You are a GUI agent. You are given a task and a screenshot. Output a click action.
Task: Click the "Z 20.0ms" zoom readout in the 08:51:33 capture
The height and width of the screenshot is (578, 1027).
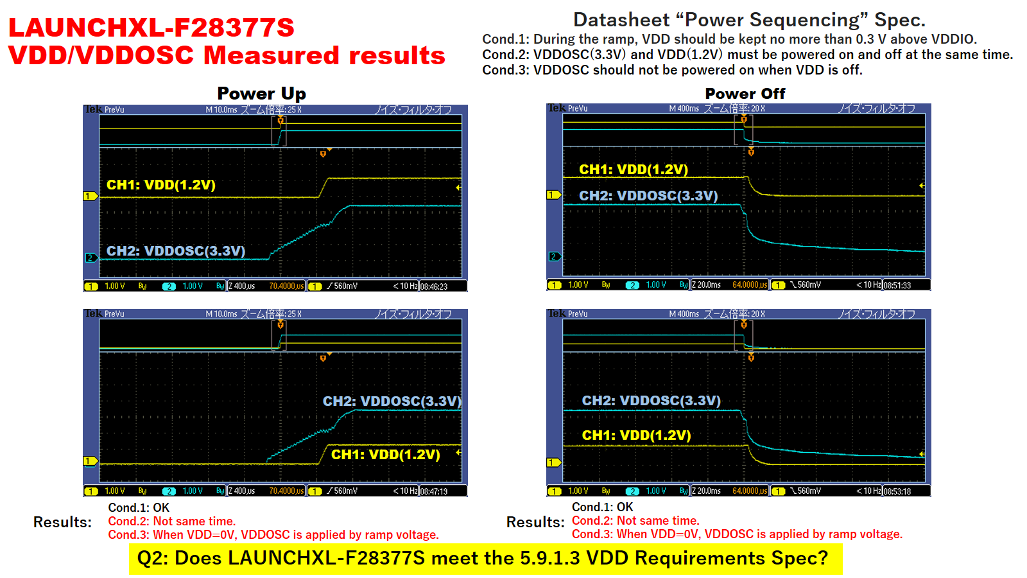(707, 285)
